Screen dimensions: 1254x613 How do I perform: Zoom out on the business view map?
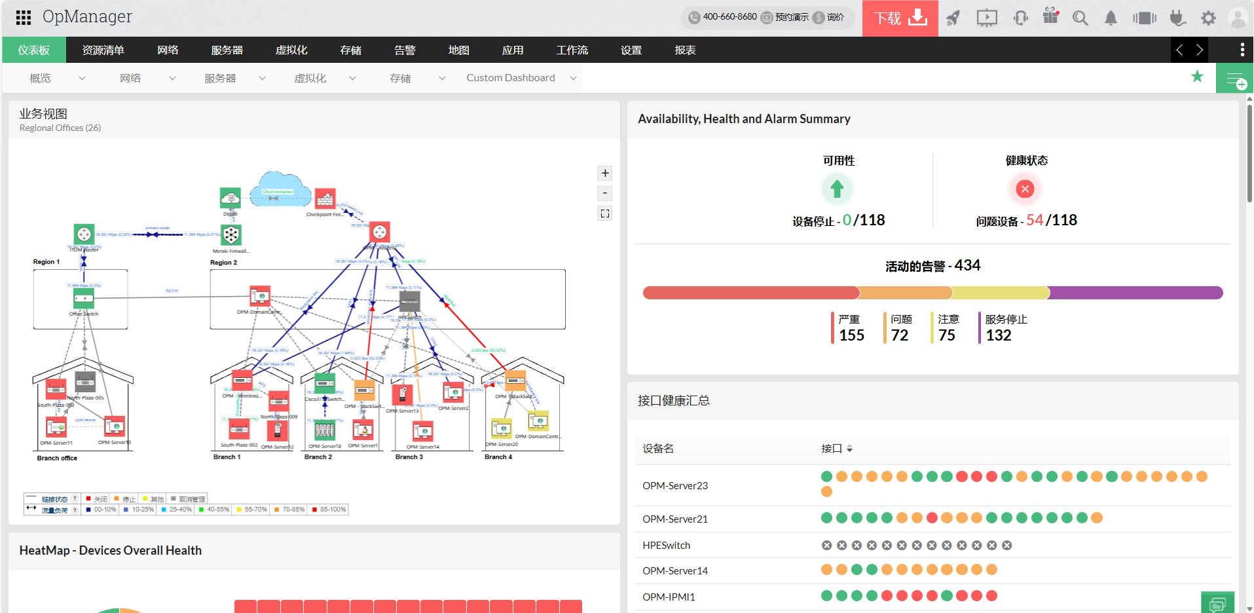tap(605, 193)
